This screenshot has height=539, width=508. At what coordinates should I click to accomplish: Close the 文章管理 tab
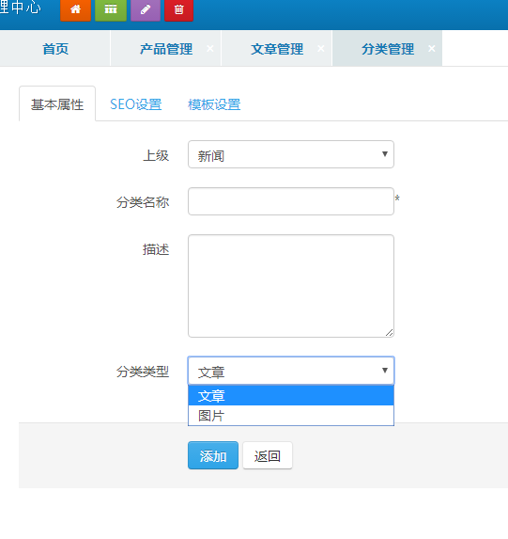[x=321, y=49]
